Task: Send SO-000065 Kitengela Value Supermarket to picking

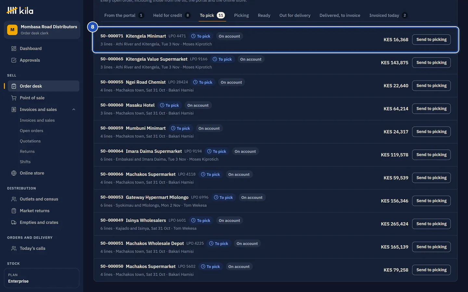Action: coord(431,63)
